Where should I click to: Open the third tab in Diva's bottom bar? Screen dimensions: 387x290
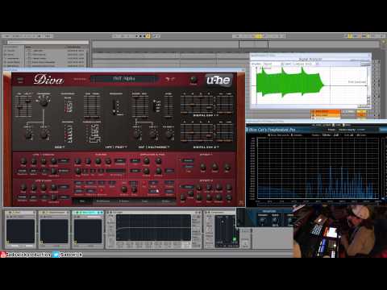click(123, 201)
